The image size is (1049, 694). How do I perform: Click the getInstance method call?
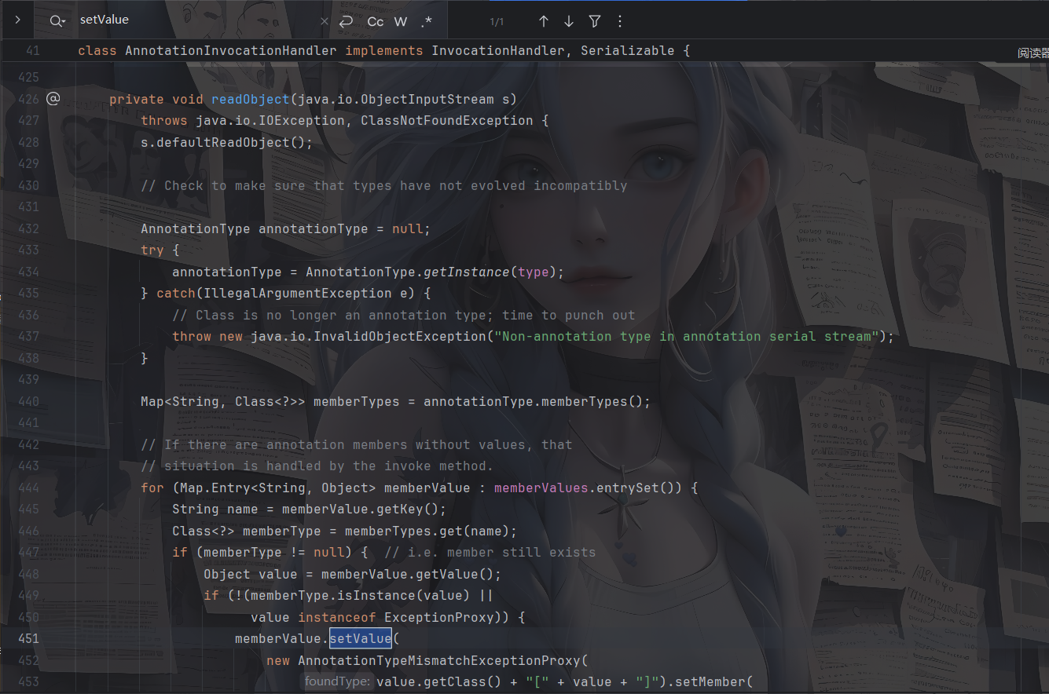coord(467,272)
